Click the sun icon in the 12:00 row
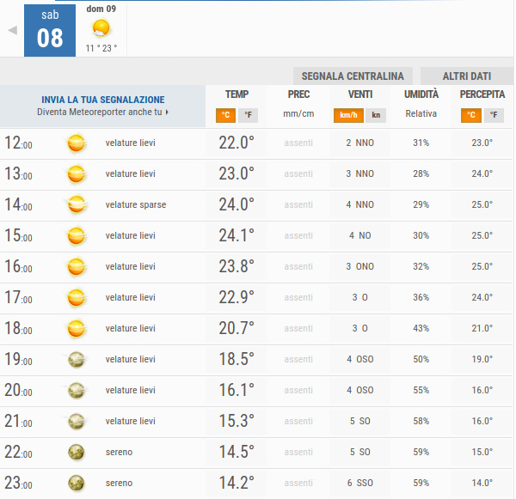Image resolution: width=516 pixels, height=499 pixels. click(77, 143)
